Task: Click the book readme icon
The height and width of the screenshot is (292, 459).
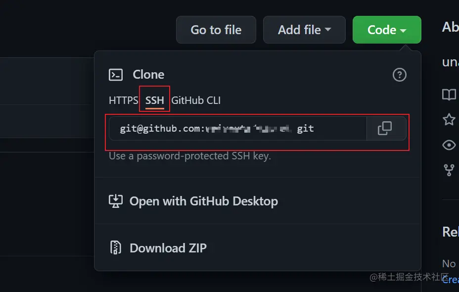Action: click(x=449, y=95)
